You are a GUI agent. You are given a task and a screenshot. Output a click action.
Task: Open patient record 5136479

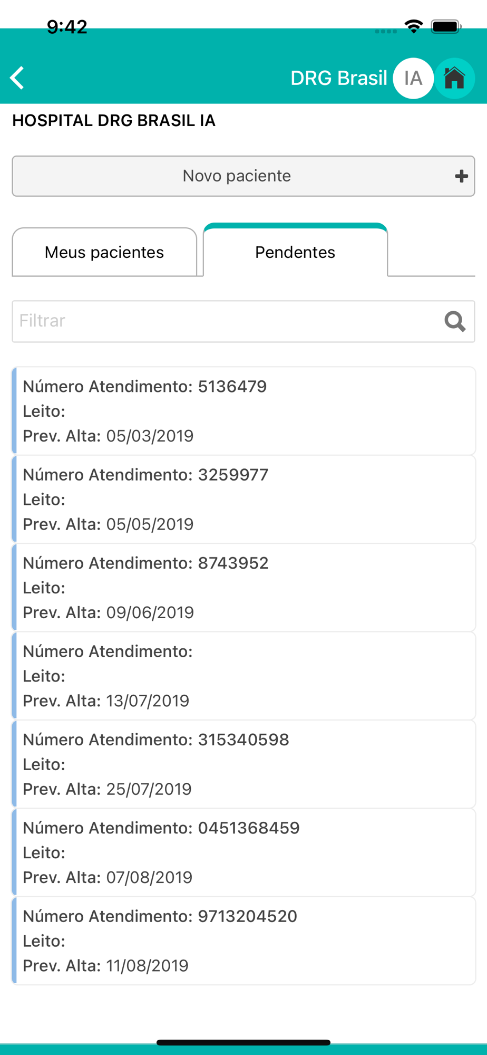click(244, 411)
